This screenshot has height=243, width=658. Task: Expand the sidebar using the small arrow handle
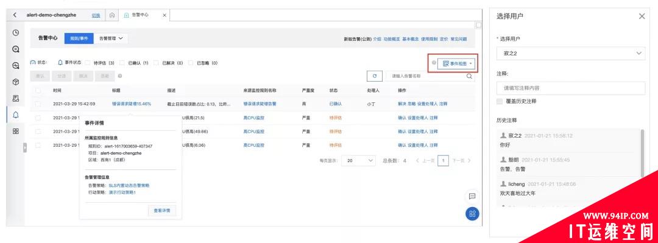[x=25, y=148]
